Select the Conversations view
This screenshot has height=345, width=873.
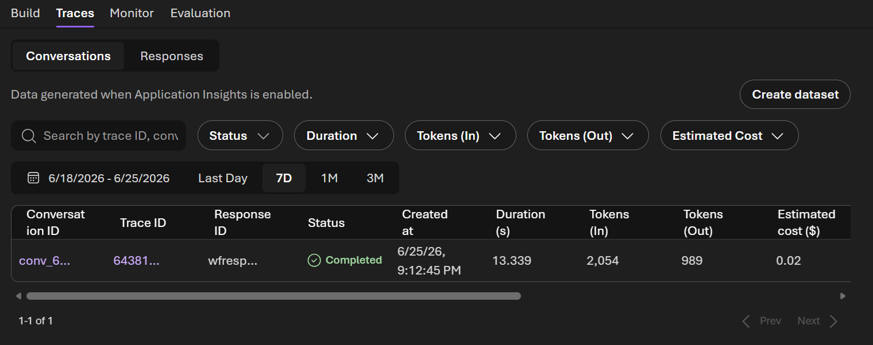(x=68, y=56)
